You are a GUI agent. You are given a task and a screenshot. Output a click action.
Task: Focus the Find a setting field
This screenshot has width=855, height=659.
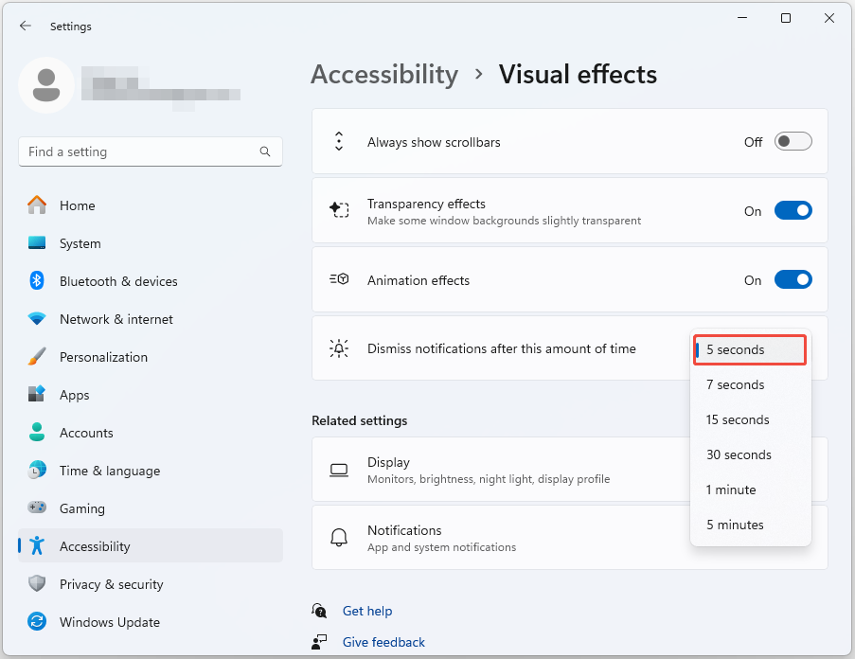137,151
